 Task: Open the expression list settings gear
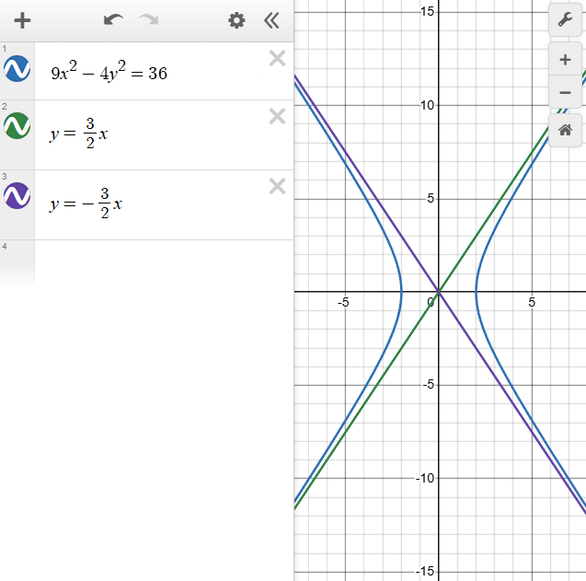236,20
